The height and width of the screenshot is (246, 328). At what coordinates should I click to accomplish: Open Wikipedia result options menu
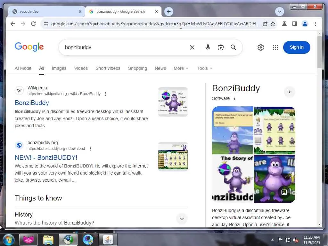click(105, 94)
